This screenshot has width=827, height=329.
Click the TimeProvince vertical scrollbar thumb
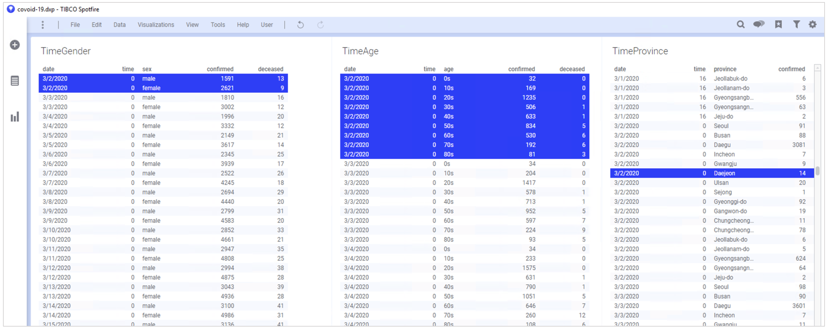[817, 171]
